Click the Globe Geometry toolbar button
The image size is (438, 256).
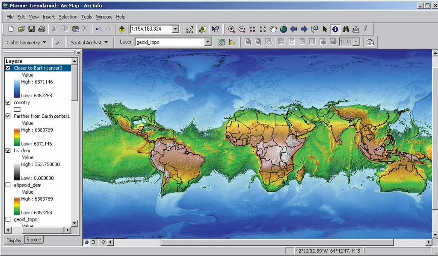tap(27, 42)
